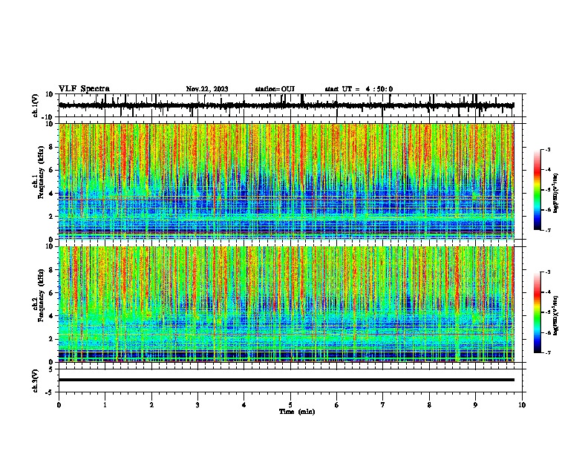Select the "Time (min)" axis label
This screenshot has height=454, width=588.
click(x=297, y=412)
